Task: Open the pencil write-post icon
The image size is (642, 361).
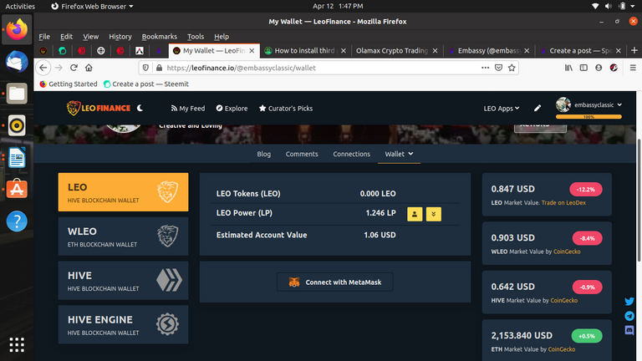Action: [538, 108]
